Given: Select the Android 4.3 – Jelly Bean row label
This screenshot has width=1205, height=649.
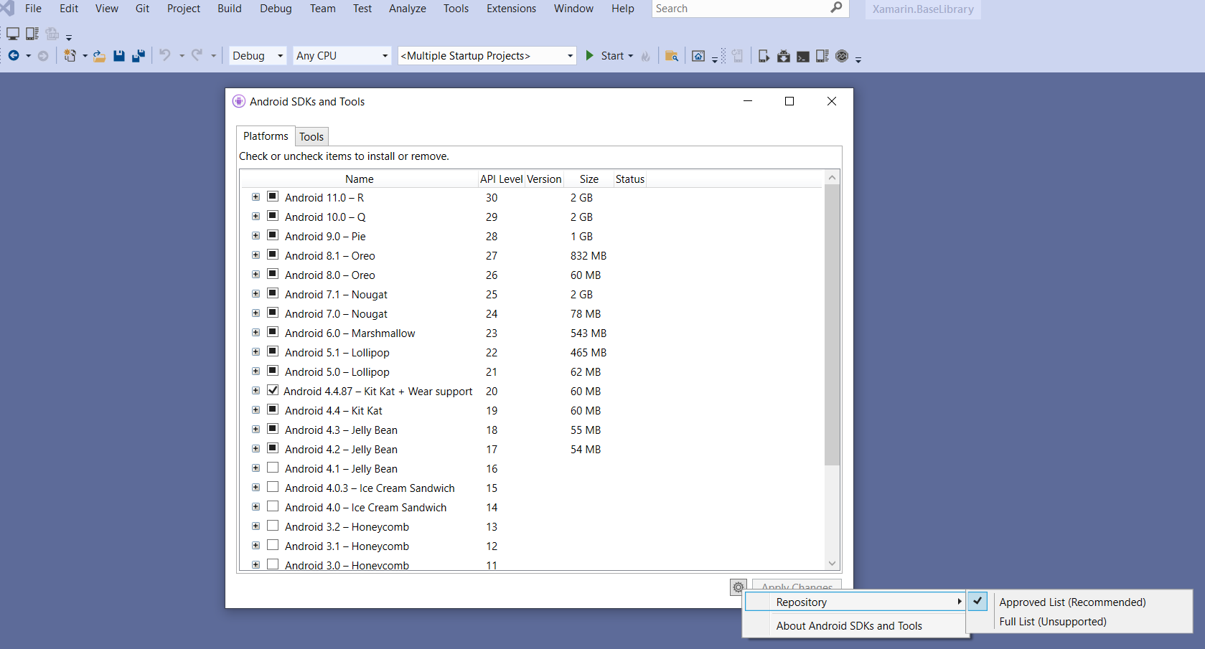Looking at the screenshot, I should [341, 430].
